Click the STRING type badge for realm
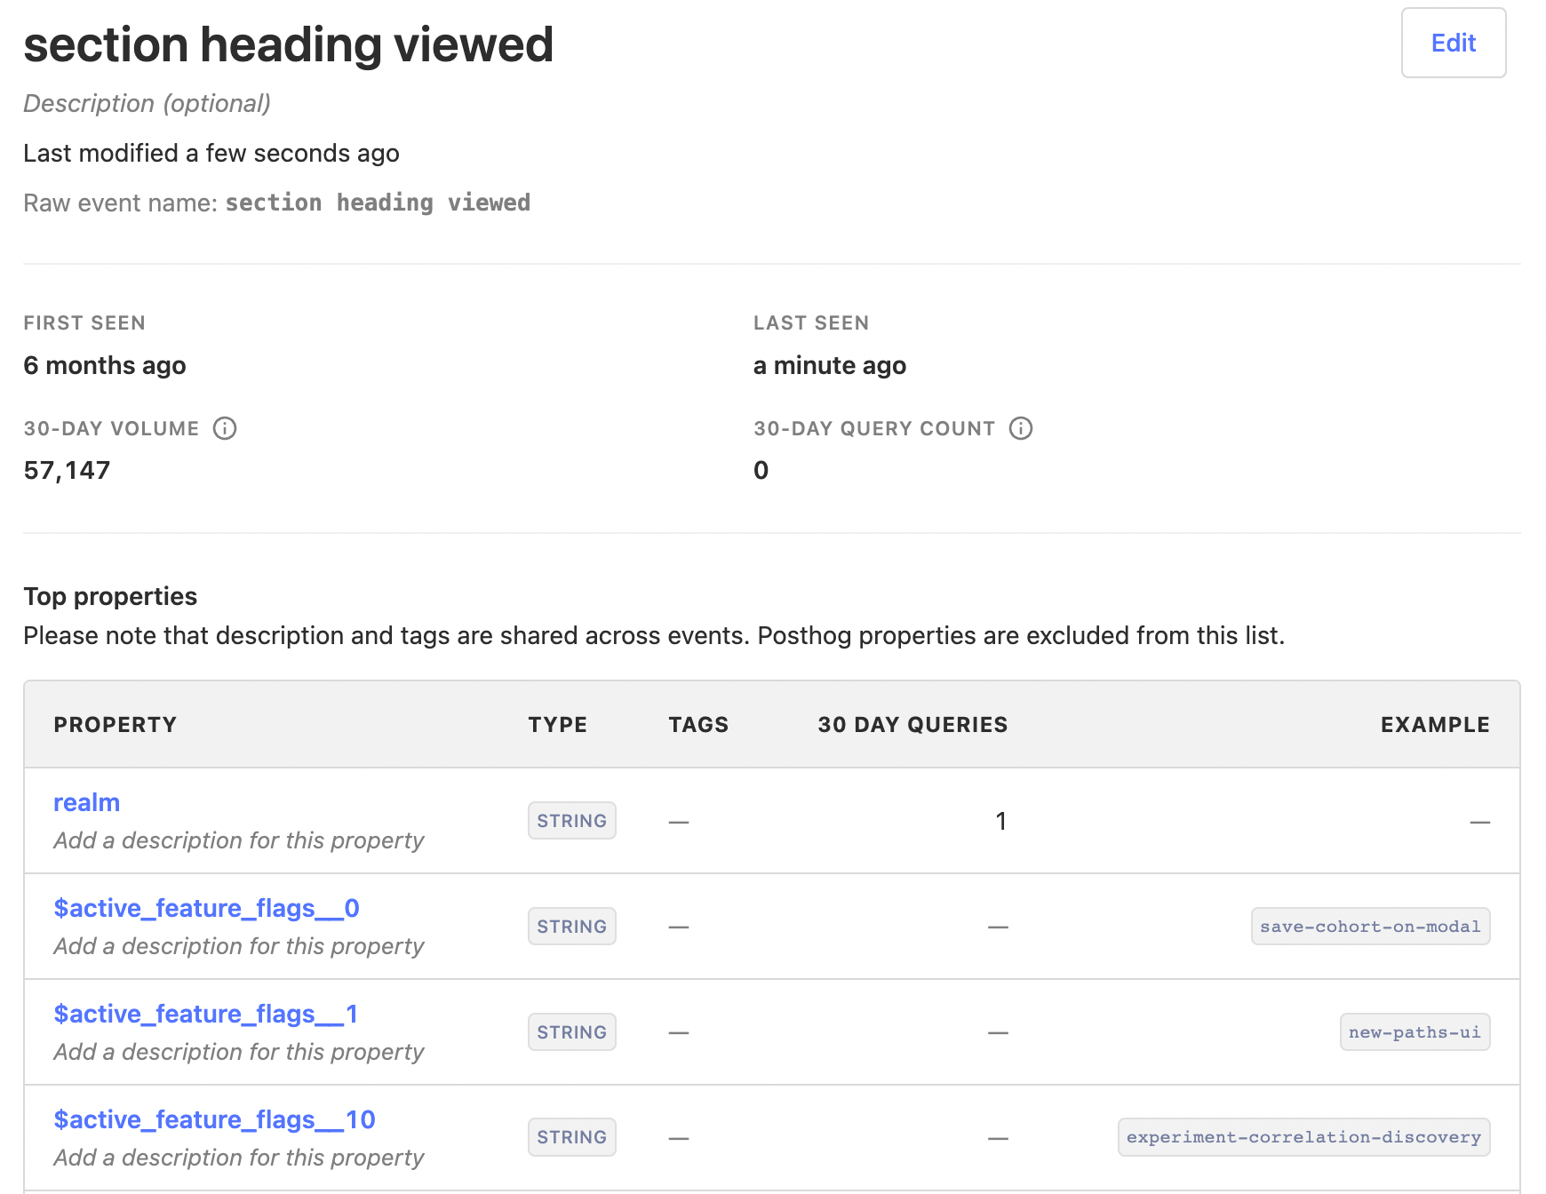This screenshot has height=1194, width=1546. tap(571, 821)
